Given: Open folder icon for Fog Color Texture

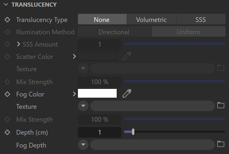Looking at the screenshot, I should tap(221, 105).
